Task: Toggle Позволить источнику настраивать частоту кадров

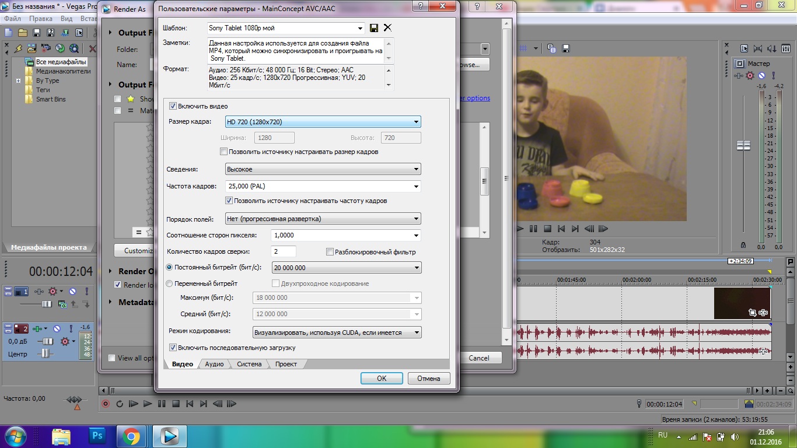Action: (x=229, y=201)
